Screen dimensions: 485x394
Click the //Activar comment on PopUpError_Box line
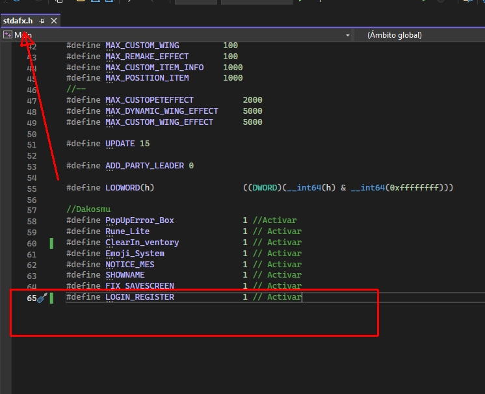point(274,220)
